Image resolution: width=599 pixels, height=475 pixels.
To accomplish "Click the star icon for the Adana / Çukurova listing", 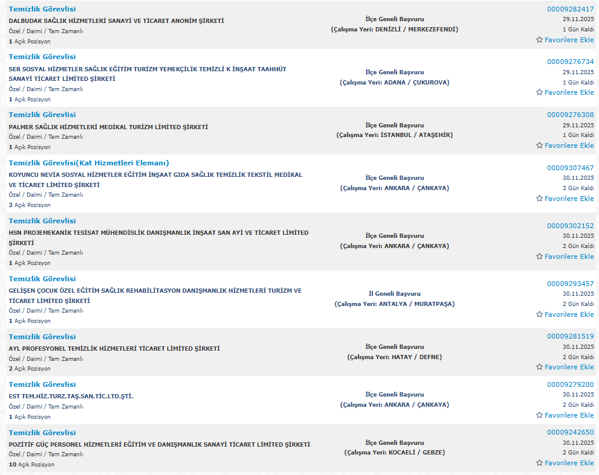I will click(539, 92).
